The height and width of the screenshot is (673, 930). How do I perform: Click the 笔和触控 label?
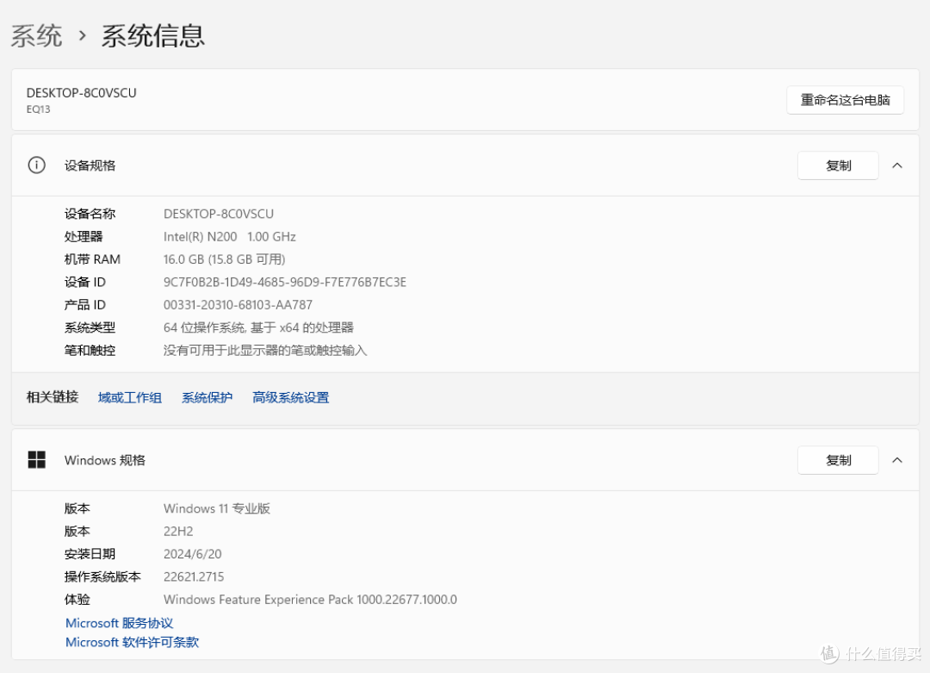point(90,350)
